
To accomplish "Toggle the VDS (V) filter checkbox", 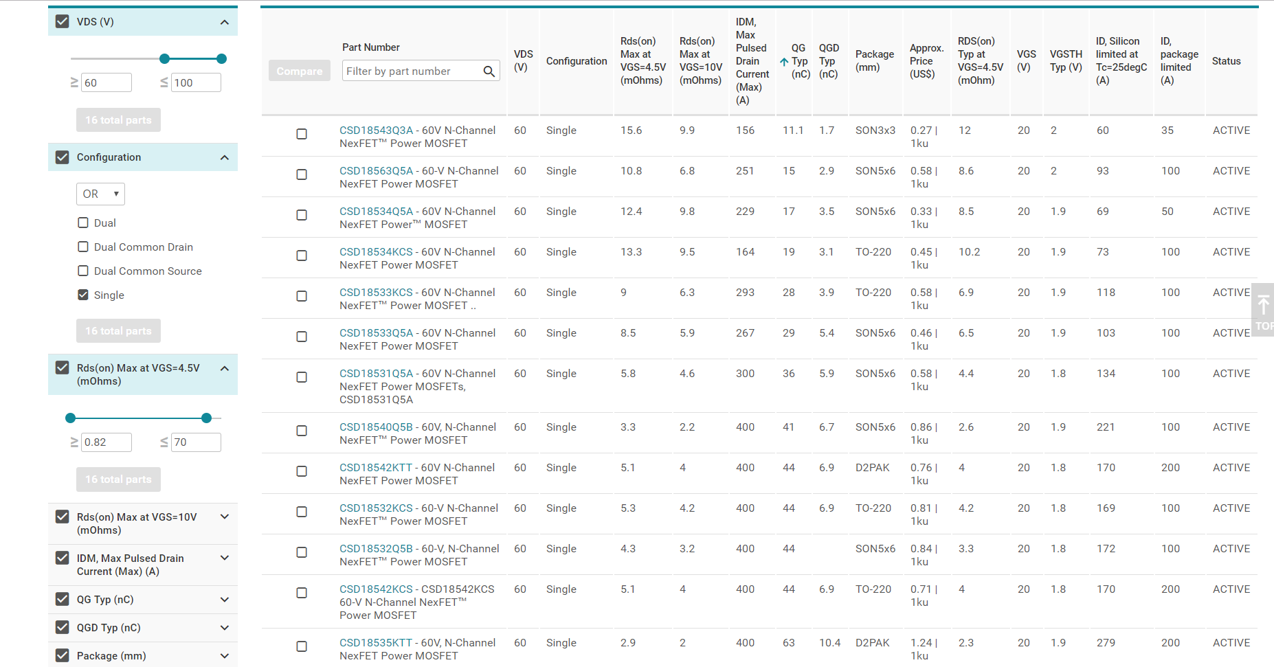I will point(63,21).
